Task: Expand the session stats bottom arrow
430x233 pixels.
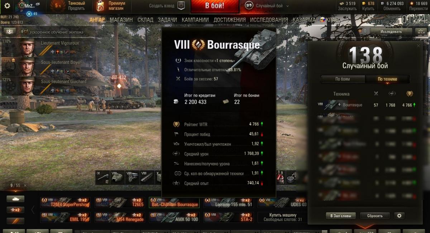Action: pos(365,226)
